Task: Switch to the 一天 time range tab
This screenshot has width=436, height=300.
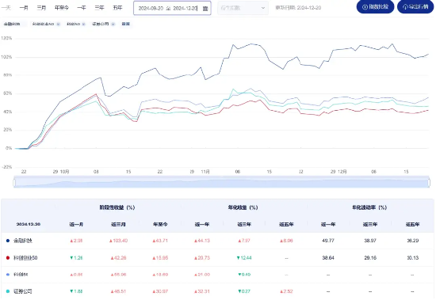Action: tap(6, 8)
